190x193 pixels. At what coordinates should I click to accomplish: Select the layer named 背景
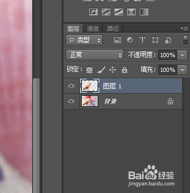click(122, 101)
